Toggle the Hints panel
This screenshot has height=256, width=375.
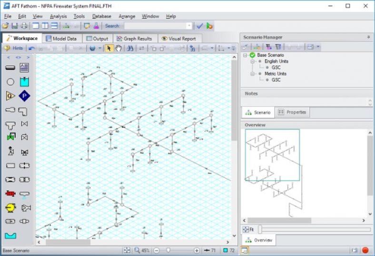pos(14,48)
